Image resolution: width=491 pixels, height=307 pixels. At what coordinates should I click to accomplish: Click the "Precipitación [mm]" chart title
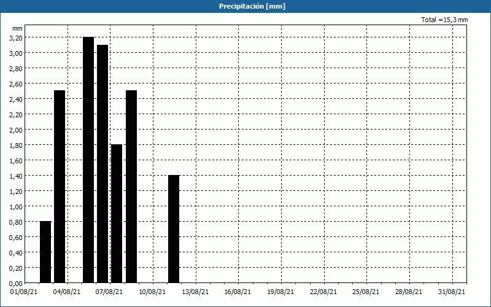click(252, 6)
